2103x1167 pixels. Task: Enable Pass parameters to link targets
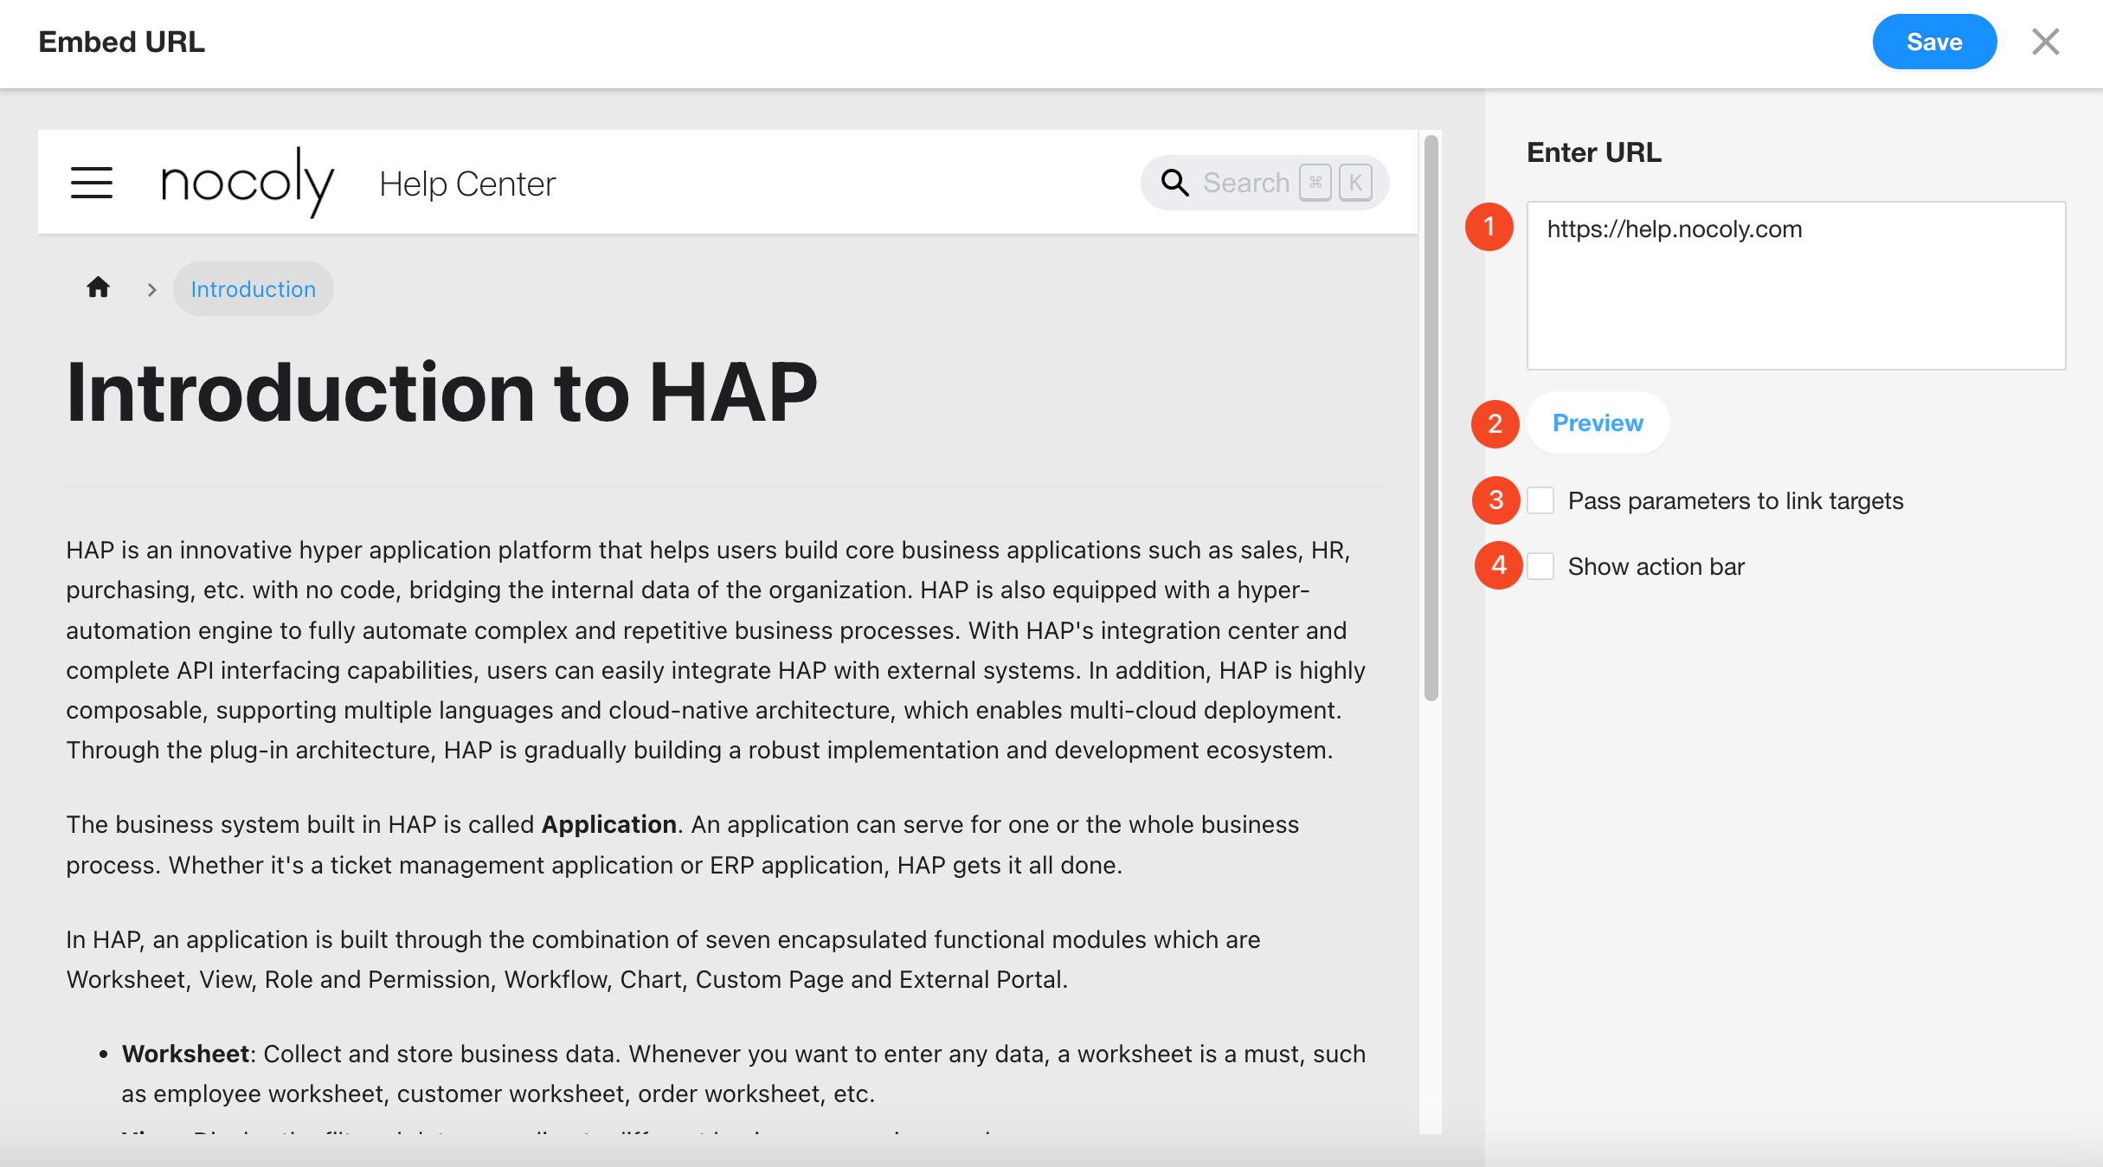click(1541, 500)
